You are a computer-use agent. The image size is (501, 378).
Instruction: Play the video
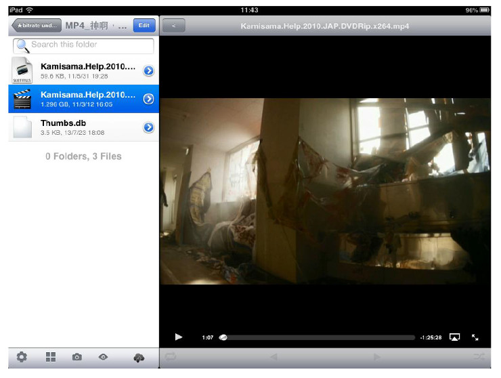[179, 337]
